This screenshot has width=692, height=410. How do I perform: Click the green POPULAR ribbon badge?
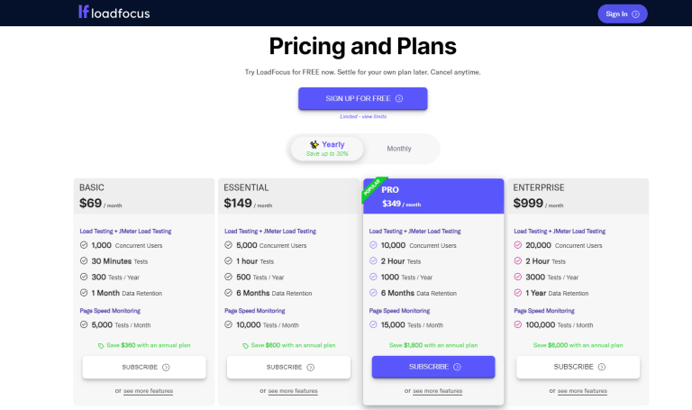372,187
